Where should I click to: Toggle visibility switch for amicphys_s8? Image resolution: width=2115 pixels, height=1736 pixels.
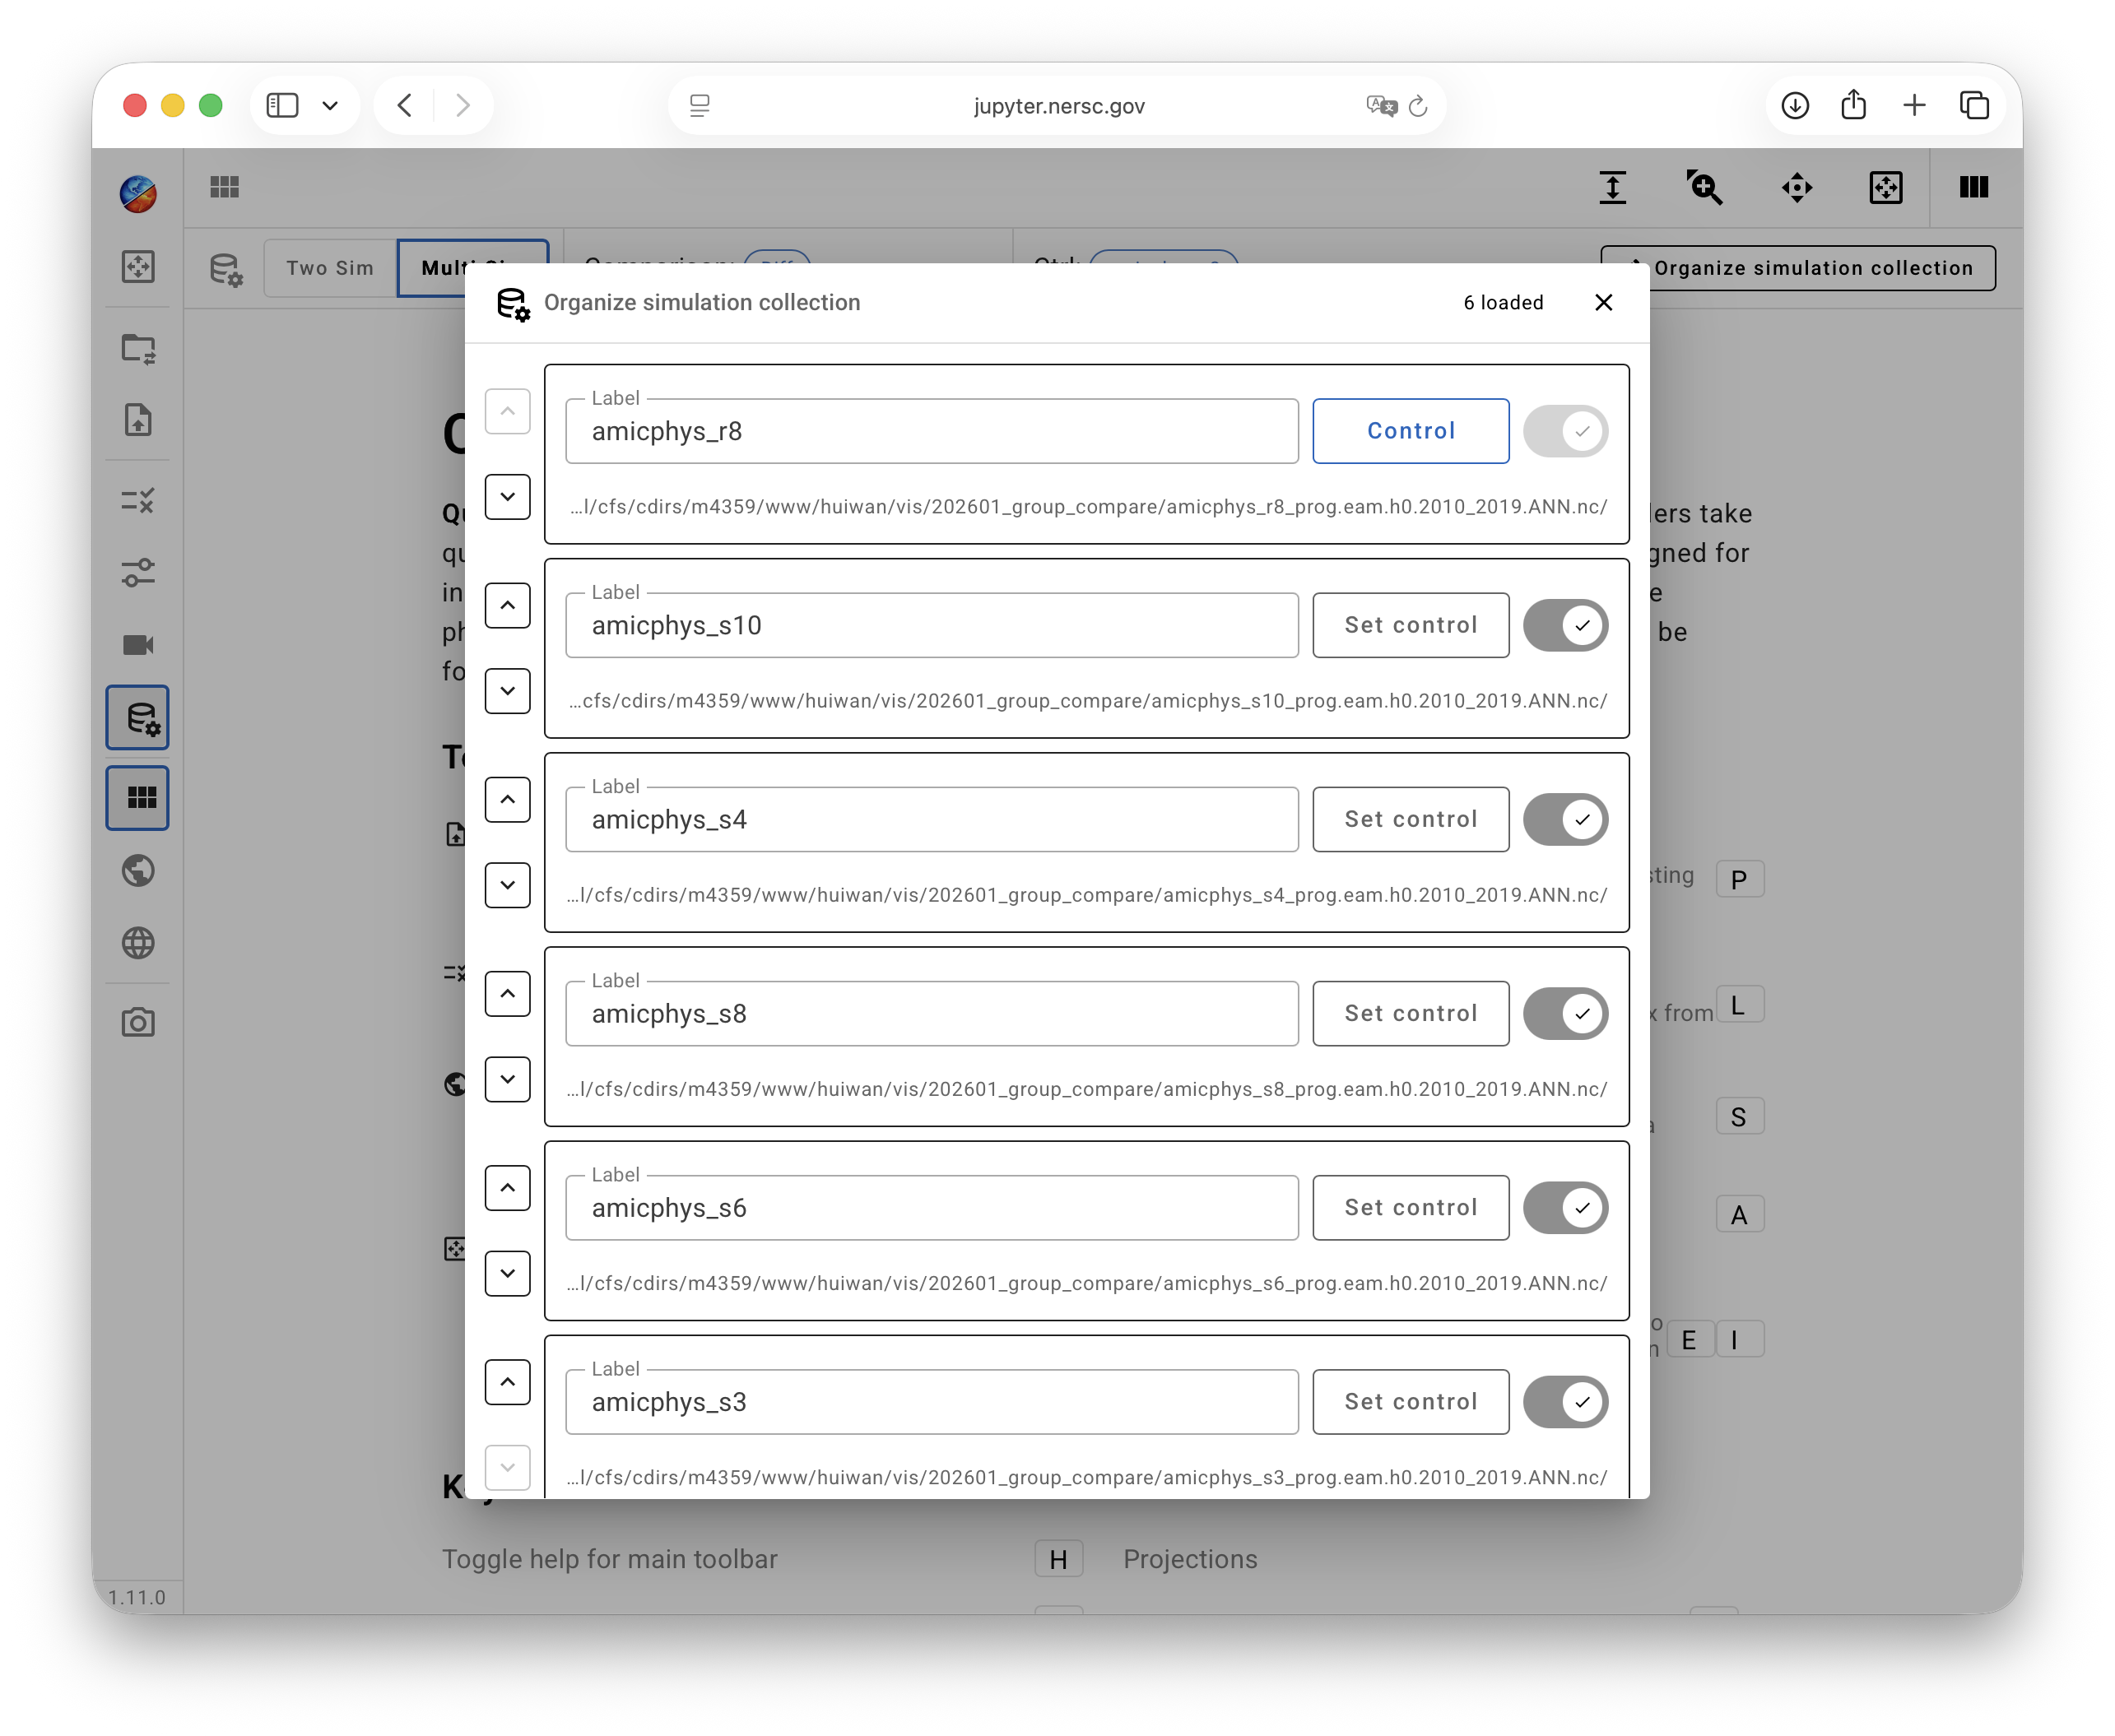tap(1565, 1013)
